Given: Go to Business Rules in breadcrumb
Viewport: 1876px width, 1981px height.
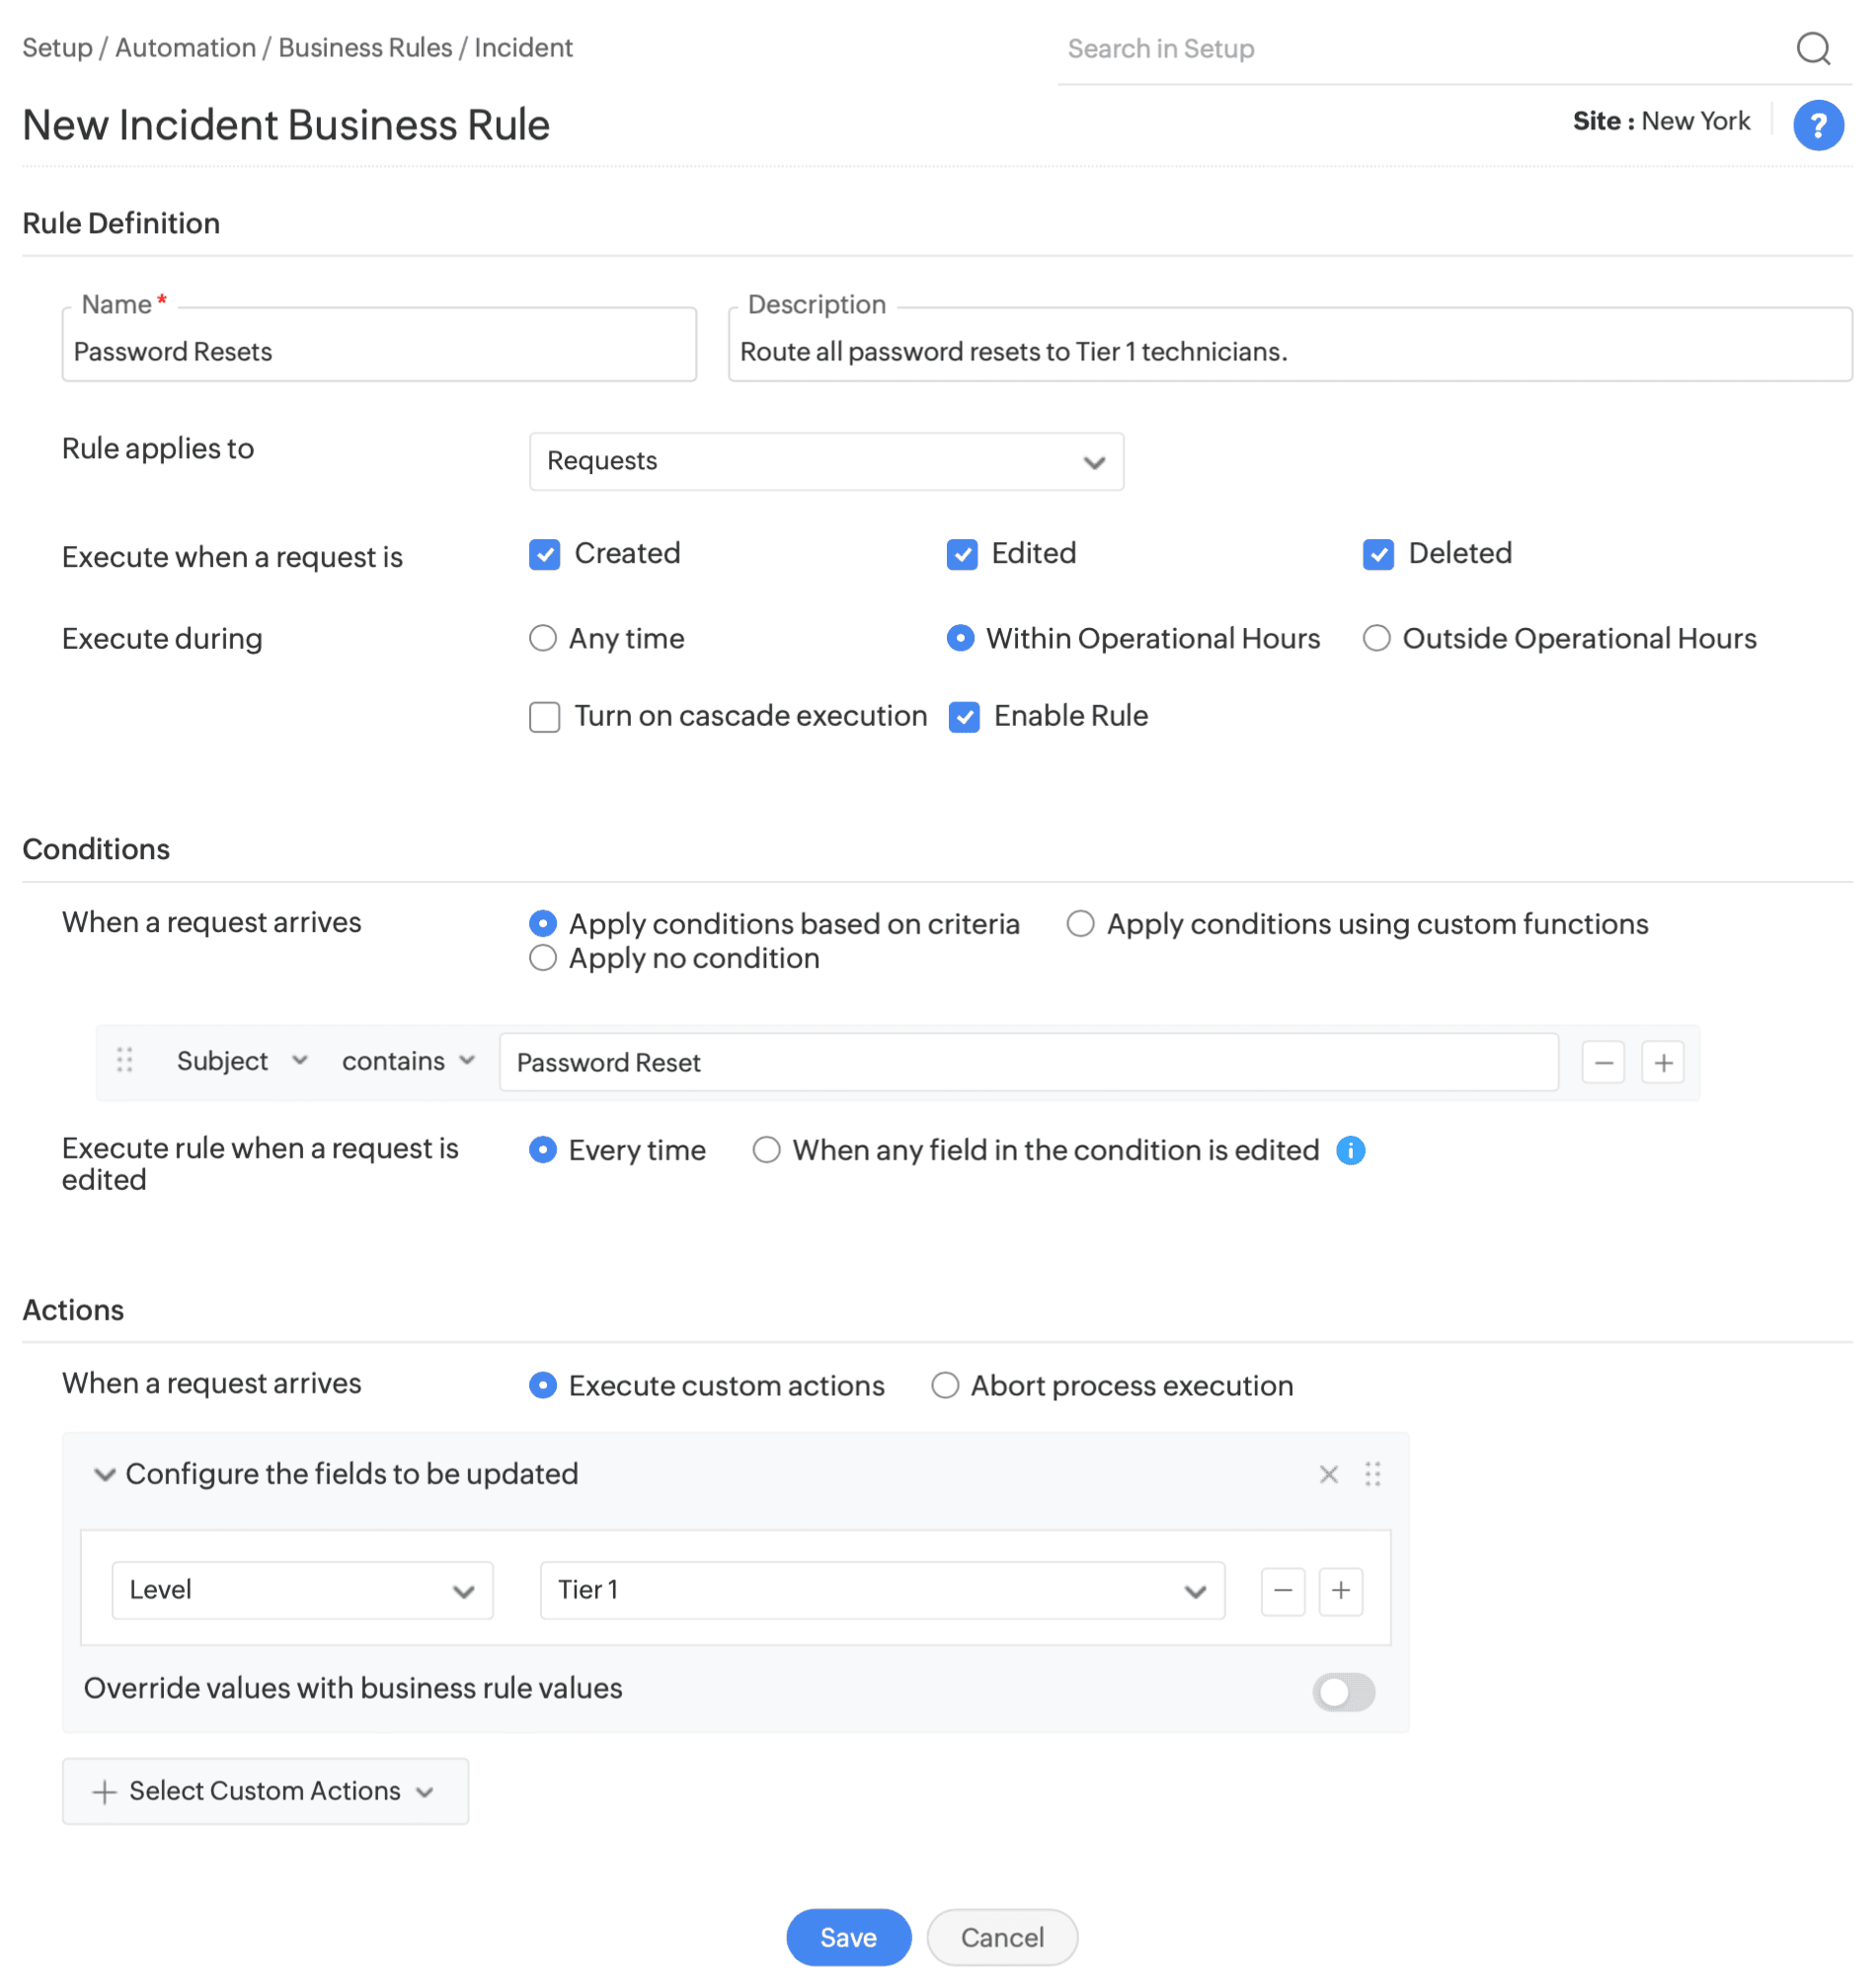Looking at the screenshot, I should (365, 48).
